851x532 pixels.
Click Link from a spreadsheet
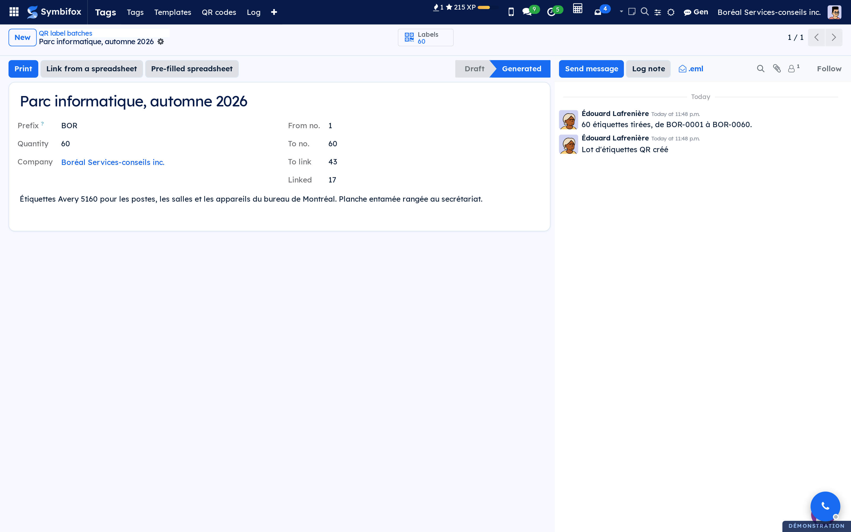[x=91, y=69]
